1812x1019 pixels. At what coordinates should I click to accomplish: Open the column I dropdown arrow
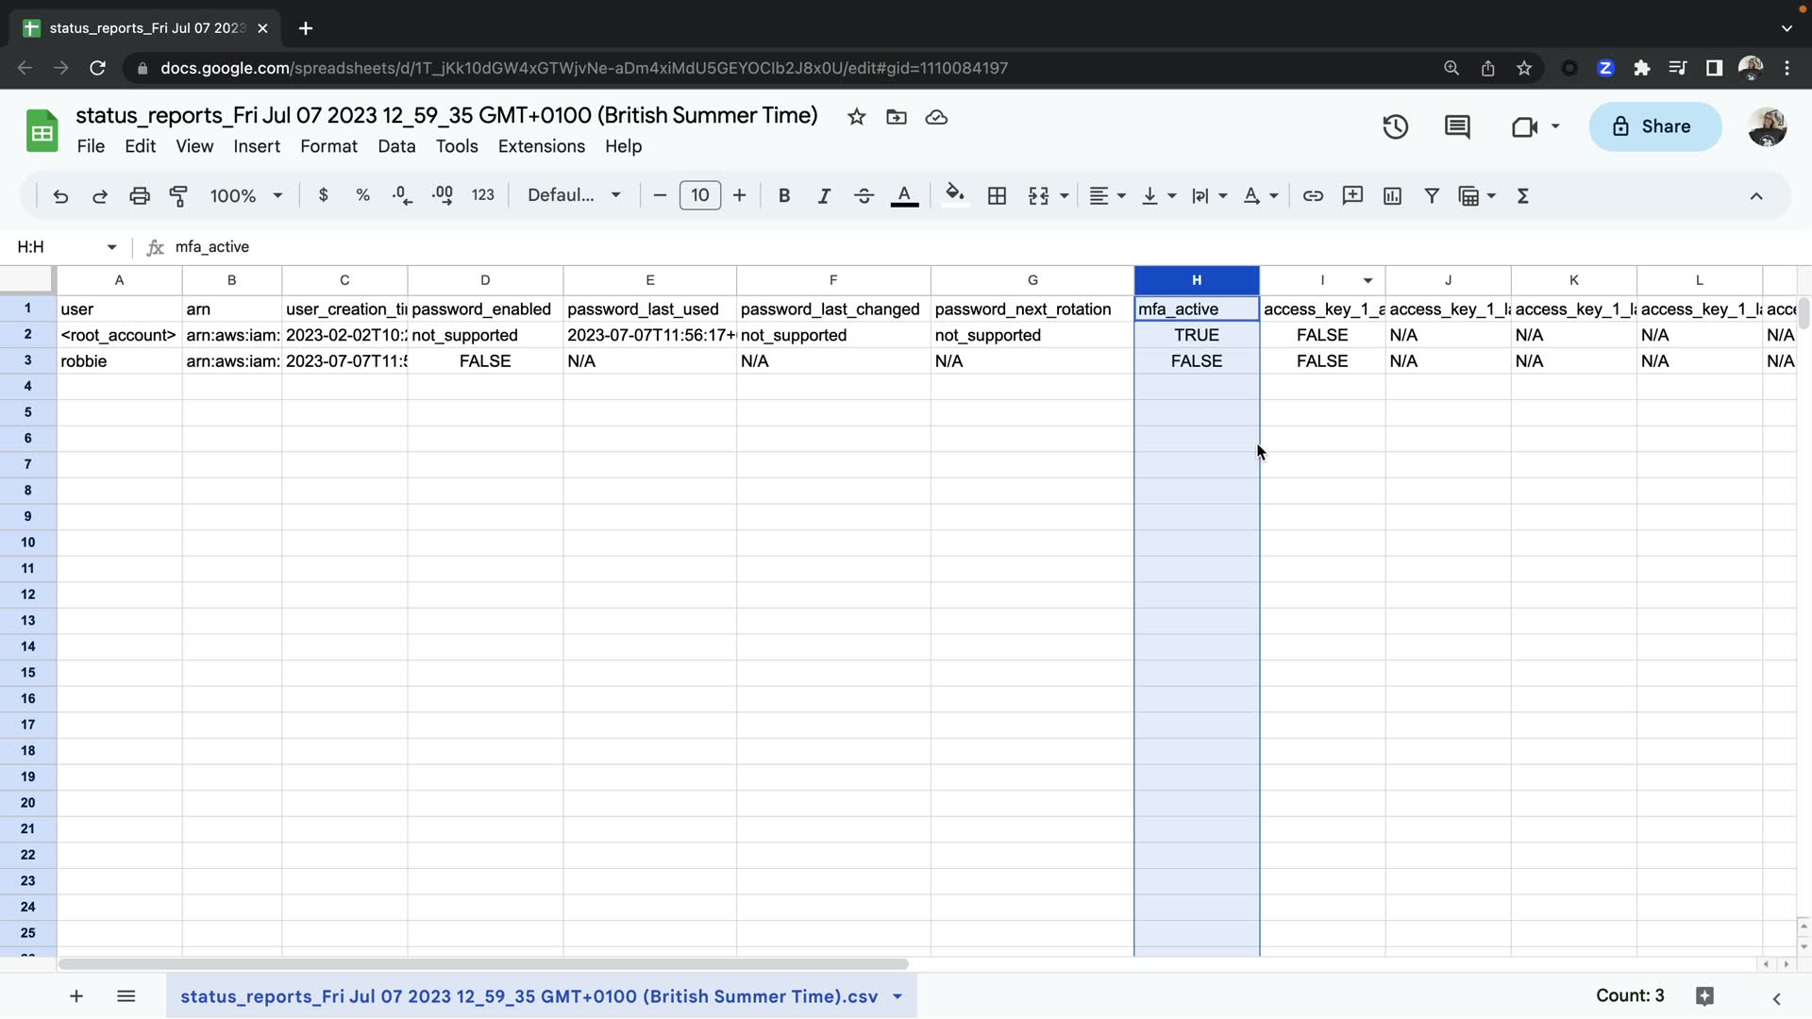tap(1367, 280)
